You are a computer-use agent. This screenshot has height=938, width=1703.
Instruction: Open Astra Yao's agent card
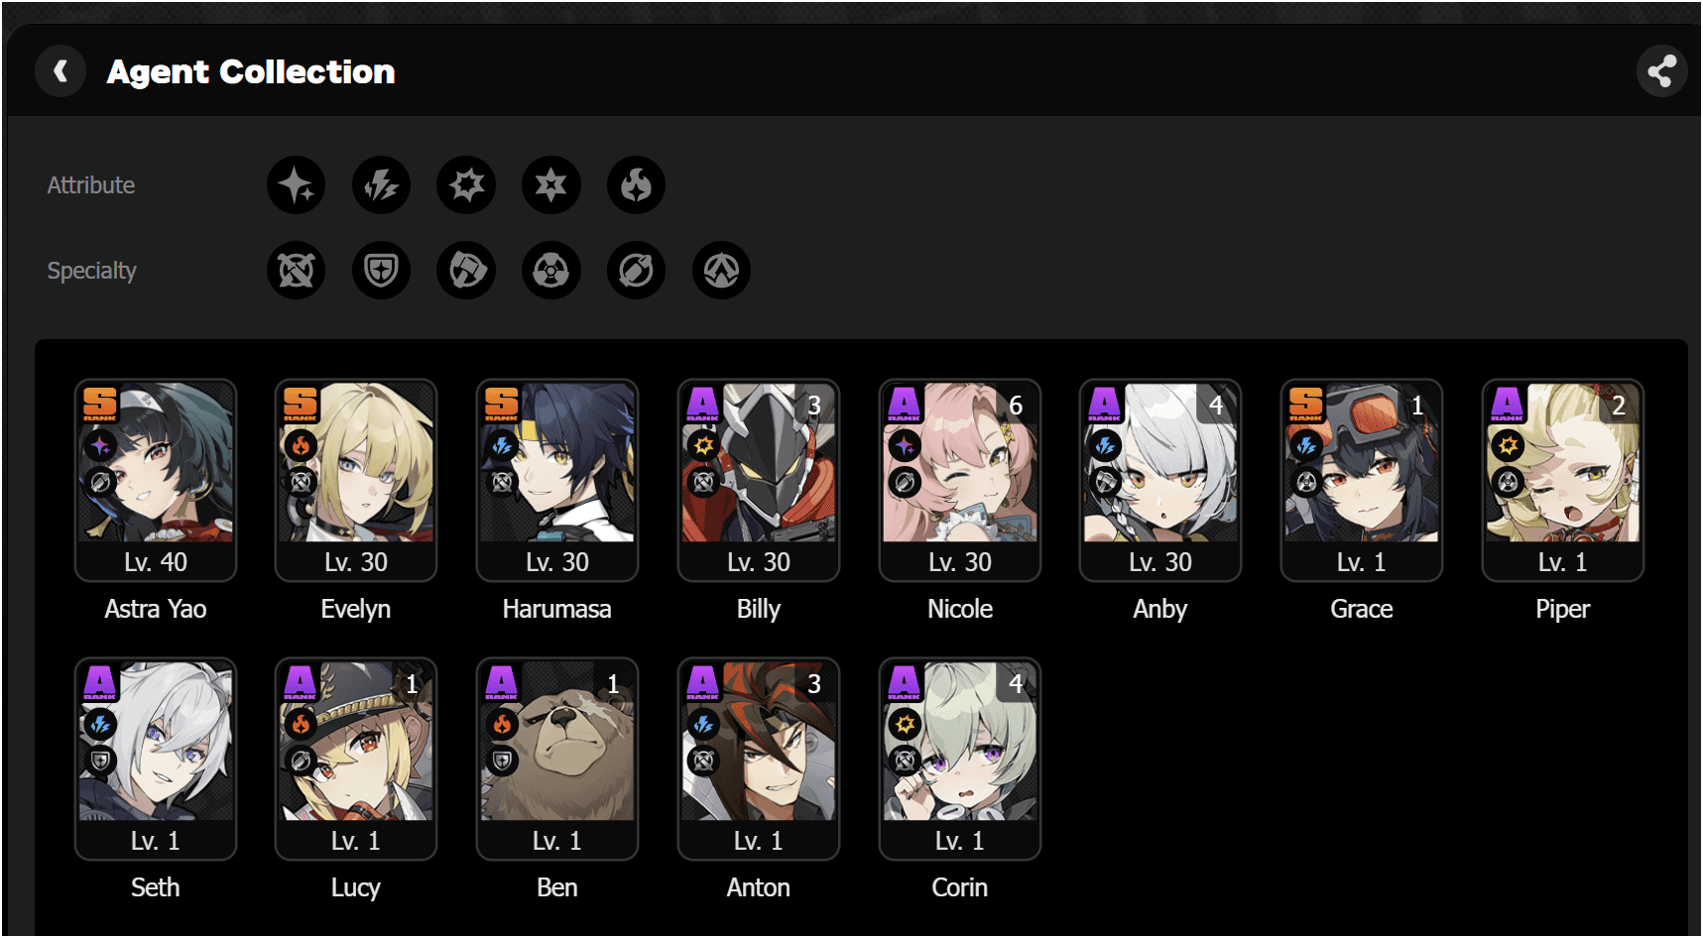156,481
